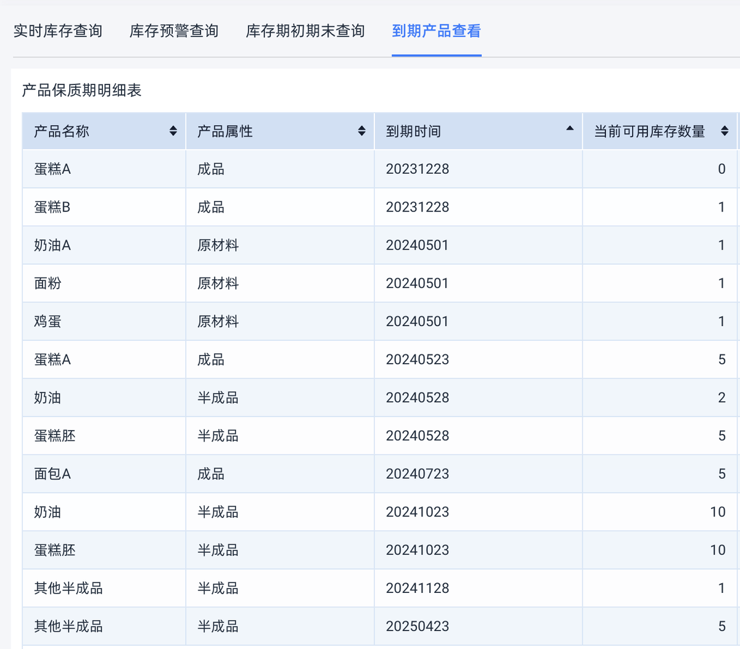Click sort arrows on 产品属性 header

tap(361, 131)
